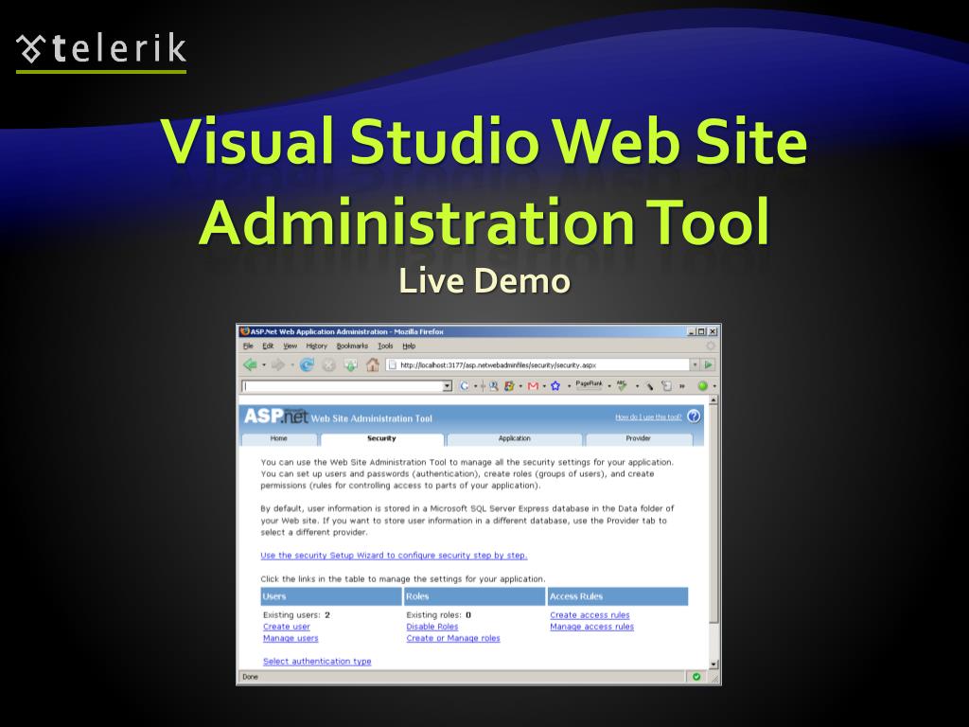Click the green status icon in status bar
969x727 pixels.
696,677
